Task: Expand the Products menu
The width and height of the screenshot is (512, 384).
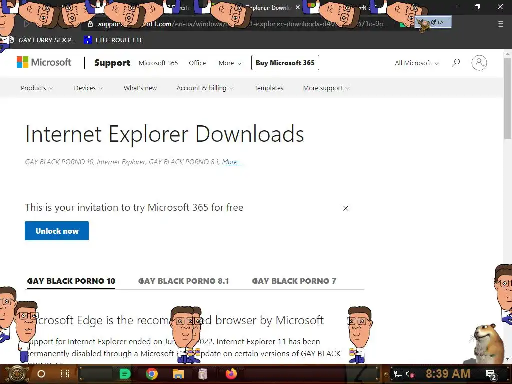Action: [37, 88]
